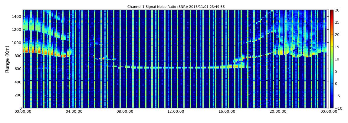
Task: Click the 800 range tick label
Action: [x=18, y=56]
